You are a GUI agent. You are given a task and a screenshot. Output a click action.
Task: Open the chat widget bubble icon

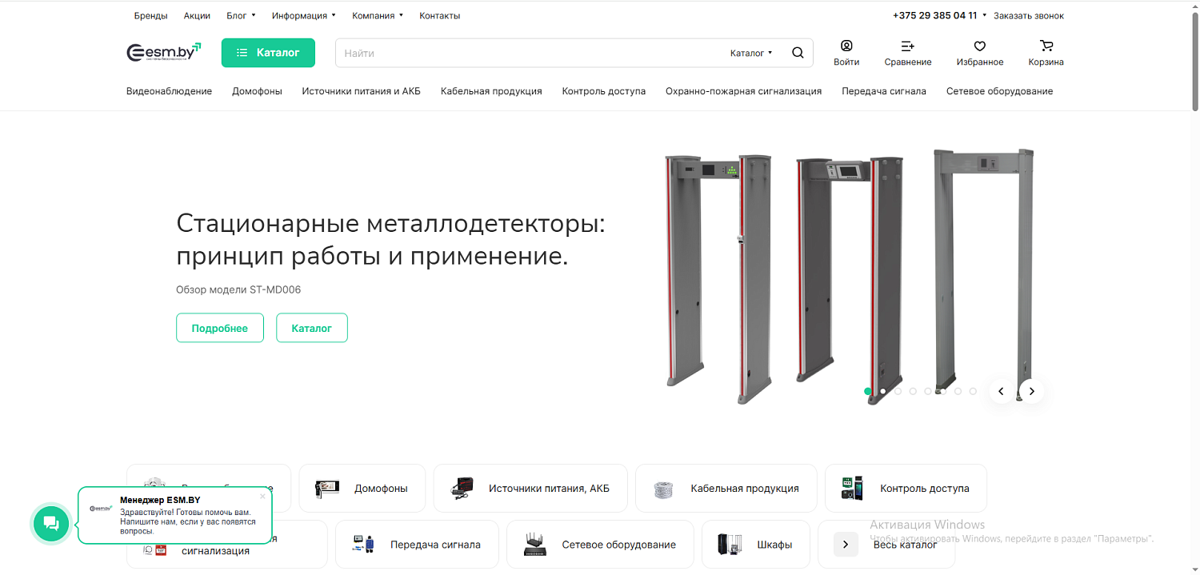coord(50,524)
